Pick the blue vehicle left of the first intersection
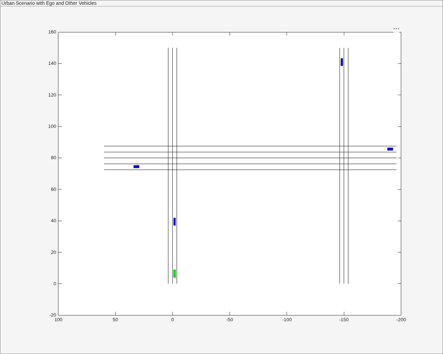The height and width of the screenshot is (354, 443). [x=136, y=167]
